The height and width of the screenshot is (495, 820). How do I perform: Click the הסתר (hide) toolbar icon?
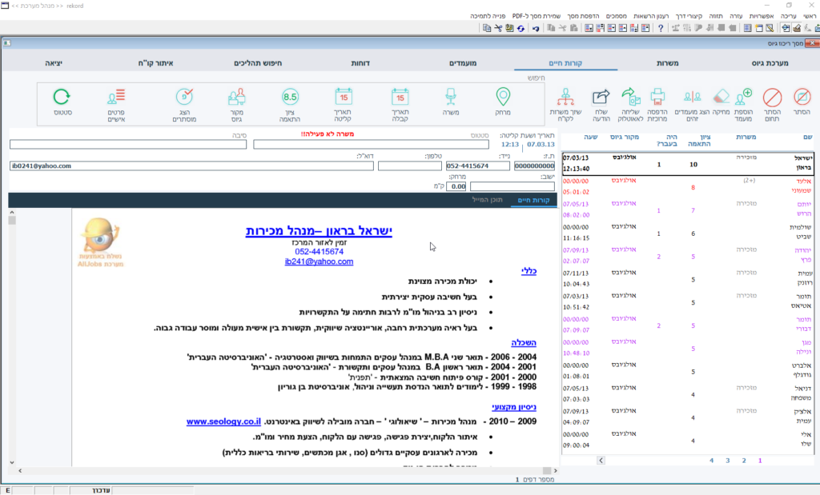pos(802,97)
